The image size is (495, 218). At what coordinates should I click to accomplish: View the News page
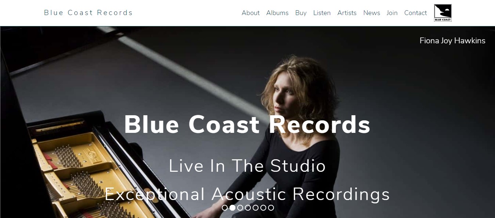click(x=372, y=13)
